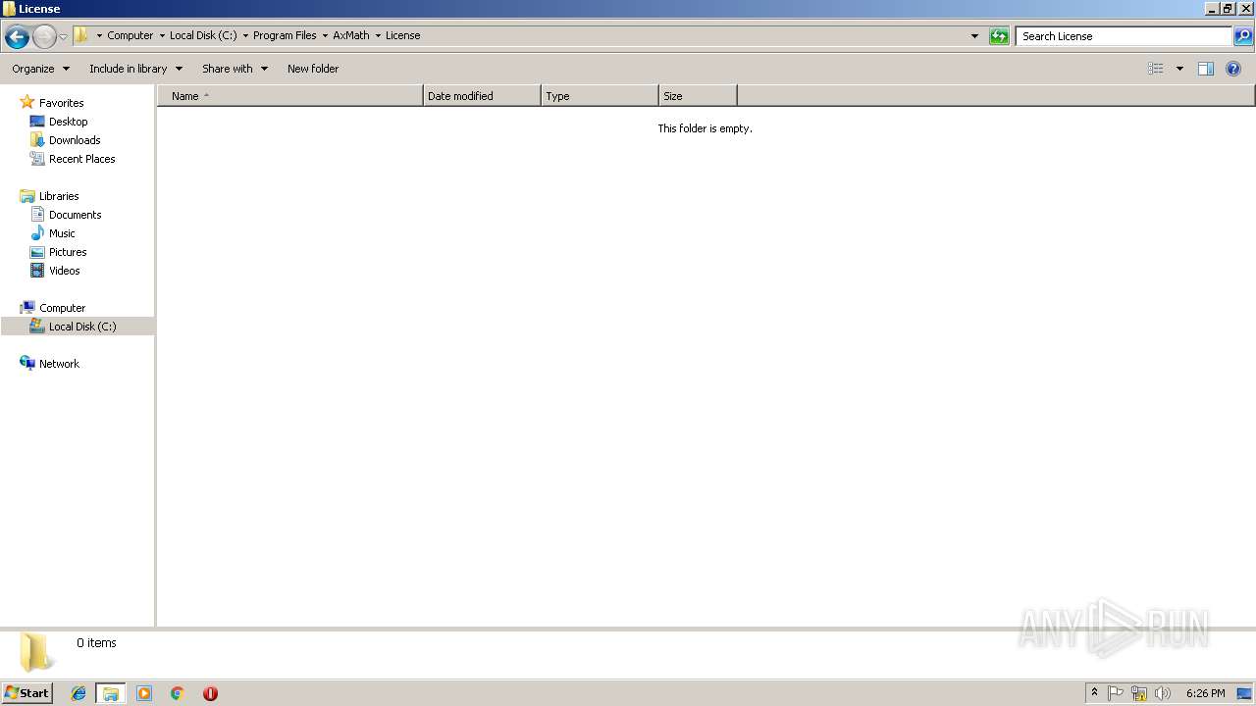Click the Start button

click(26, 693)
